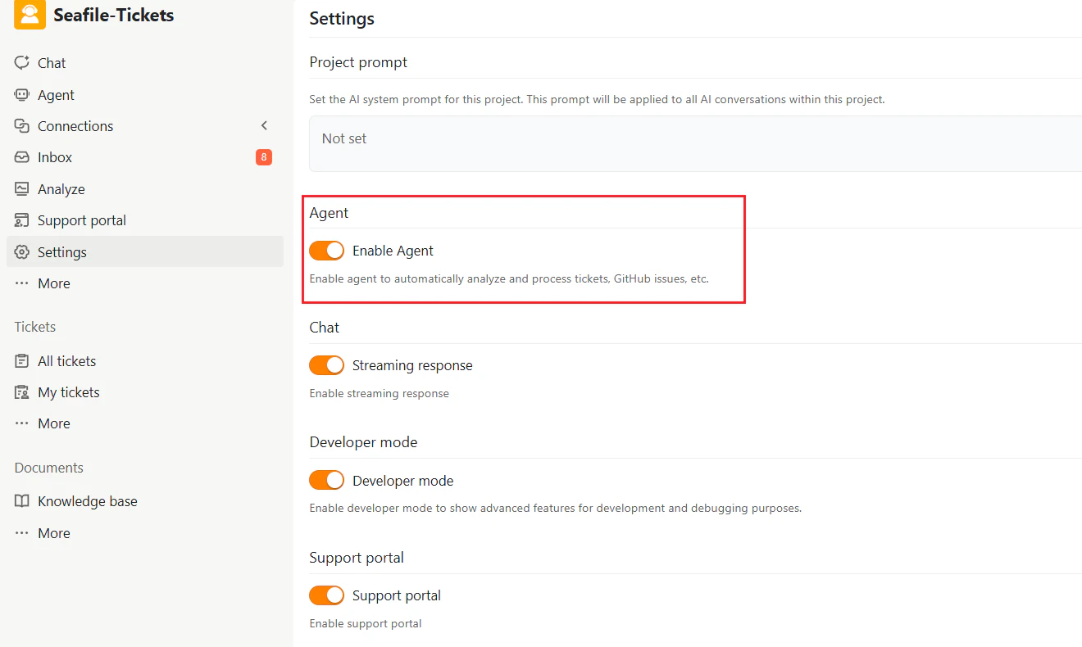Click the Support portal section heading
The width and height of the screenshot is (1082, 647).
pos(357,558)
